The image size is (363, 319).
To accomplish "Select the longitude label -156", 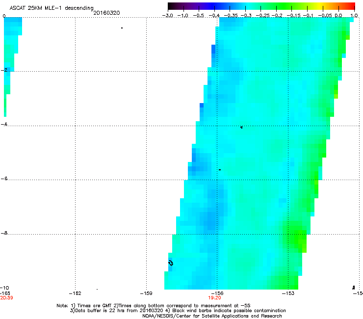I will tap(217, 293).
